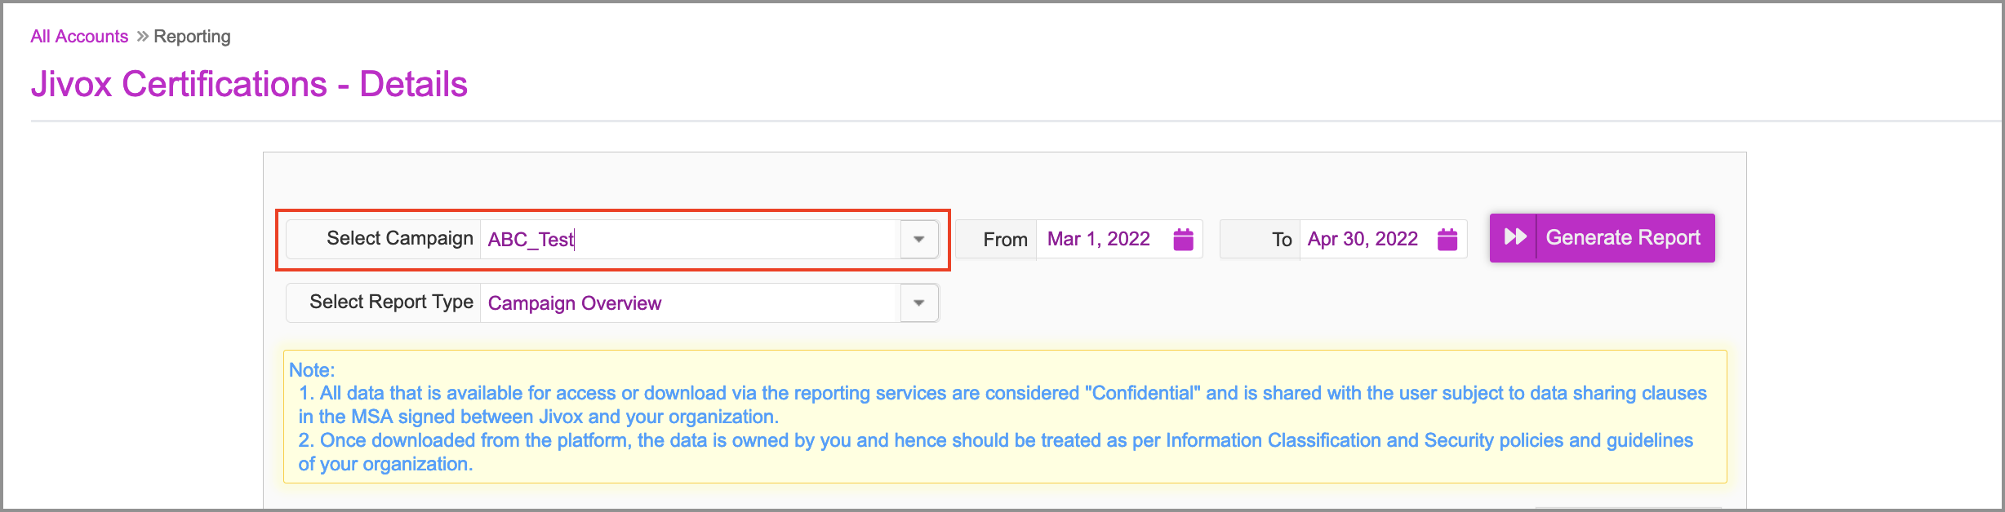
Task: Go to All Accounts breadcrumb link
Action: point(79,37)
